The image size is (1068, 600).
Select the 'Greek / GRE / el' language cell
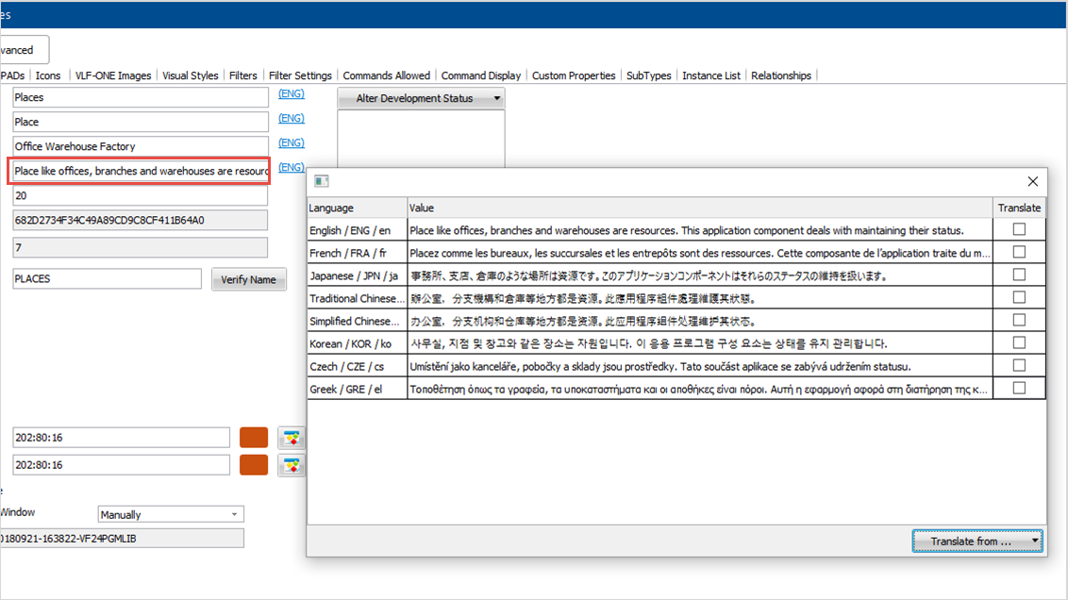[x=357, y=389]
